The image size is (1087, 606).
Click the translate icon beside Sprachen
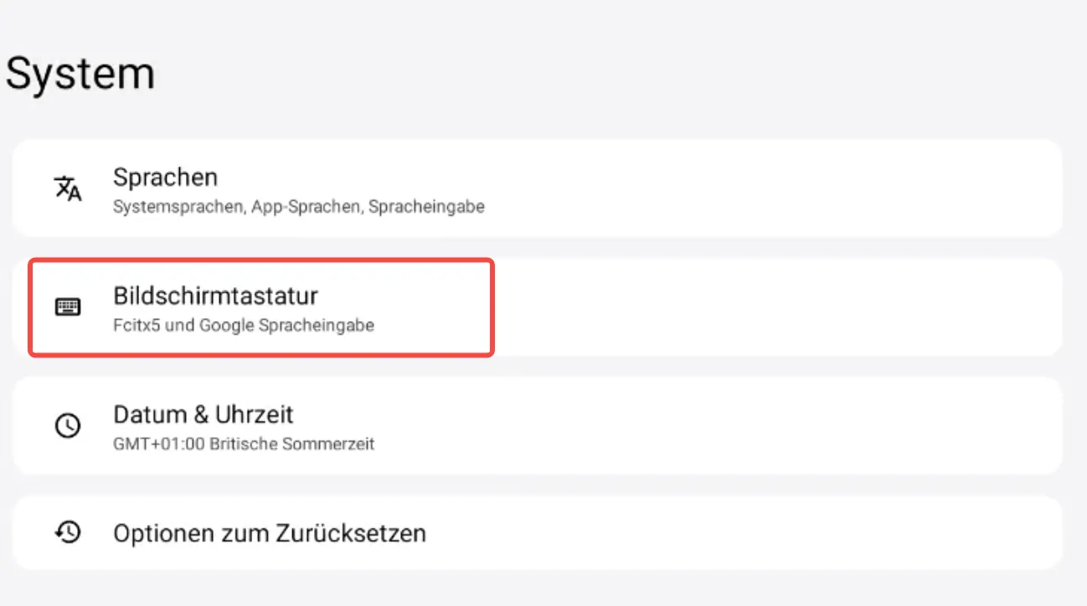point(68,188)
